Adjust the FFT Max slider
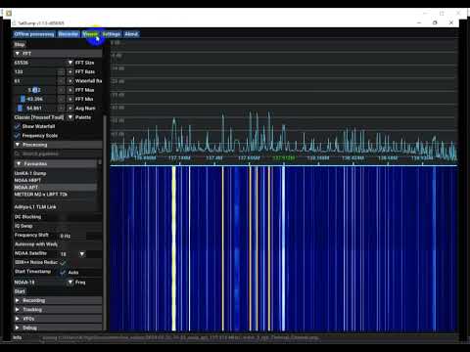Image resolution: width=470 pixels, height=352 pixels. [x=34, y=90]
